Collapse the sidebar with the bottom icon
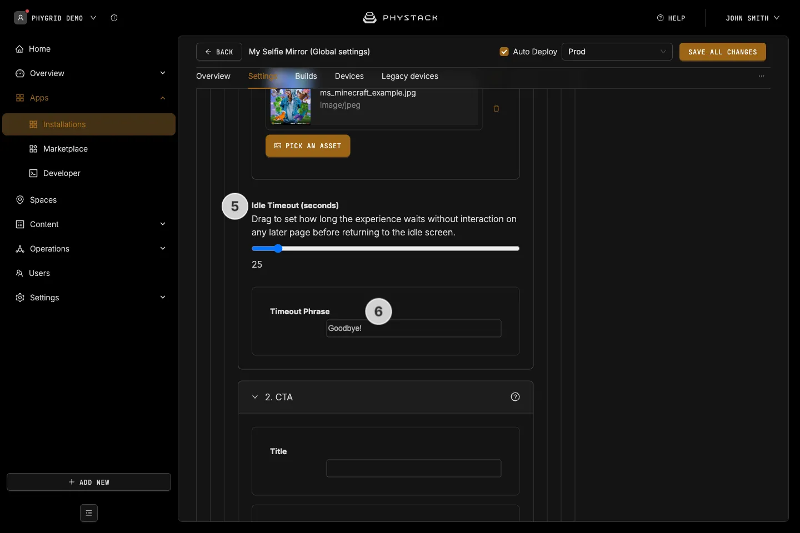This screenshot has height=533, width=800. [89, 513]
